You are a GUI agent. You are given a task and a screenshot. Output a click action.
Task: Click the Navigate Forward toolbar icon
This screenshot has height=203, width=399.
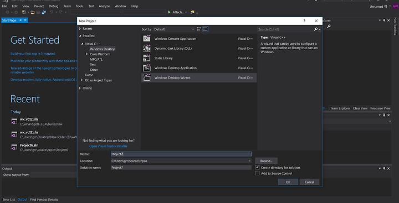[16, 12]
